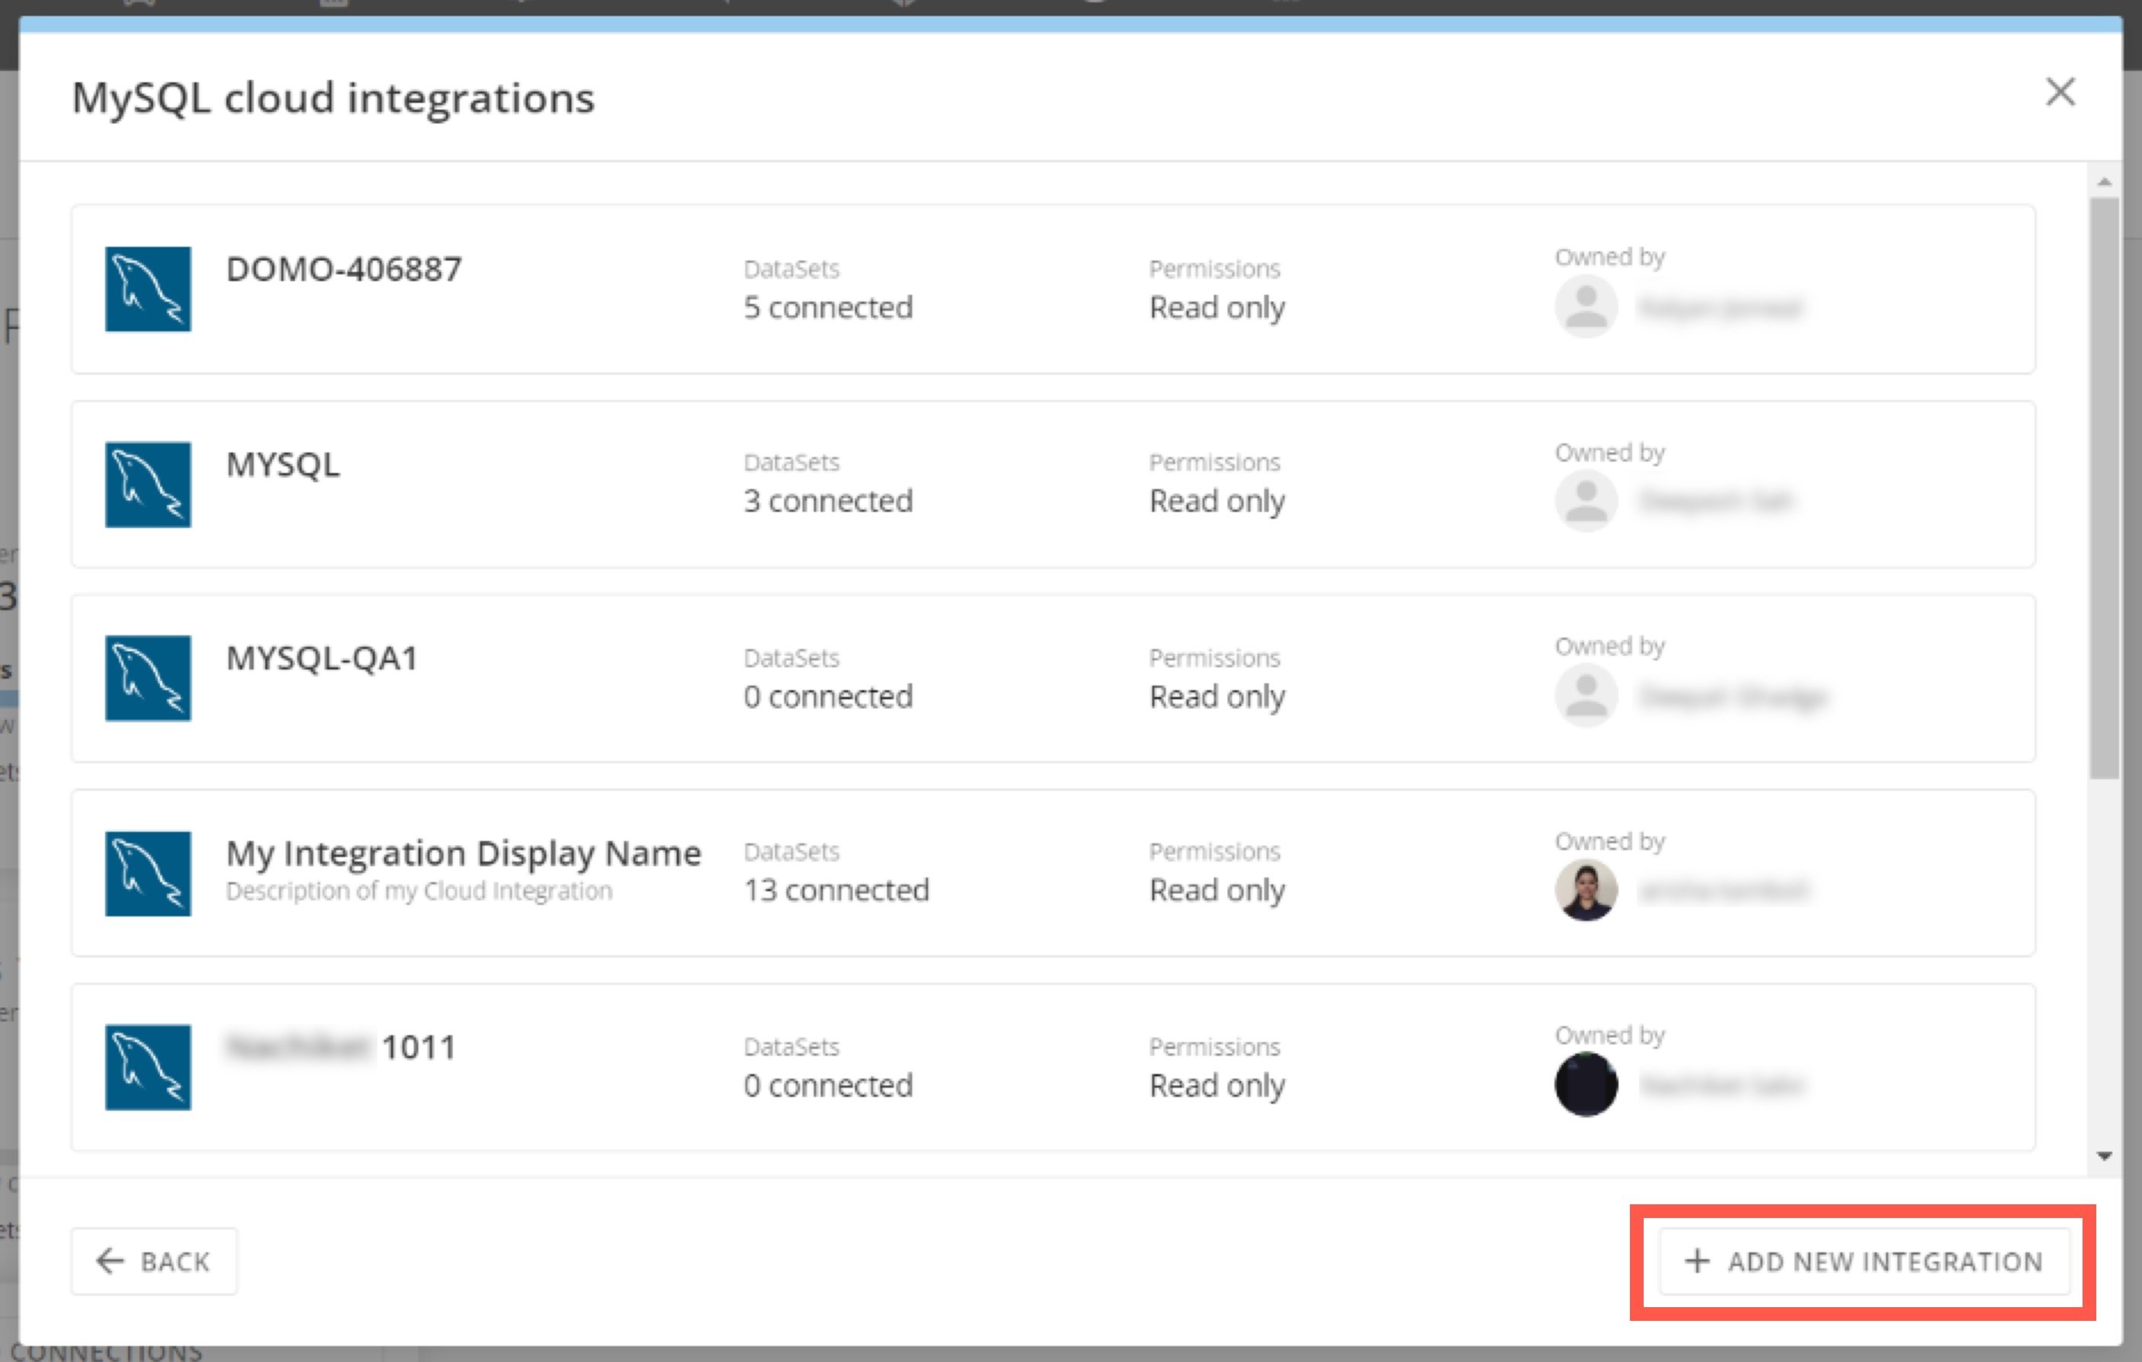This screenshot has width=2142, height=1362.
Task: Close the MySQL cloud integrations dialog
Action: click(x=2060, y=92)
